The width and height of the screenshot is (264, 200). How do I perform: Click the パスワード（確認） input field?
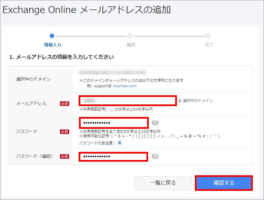[113, 157]
